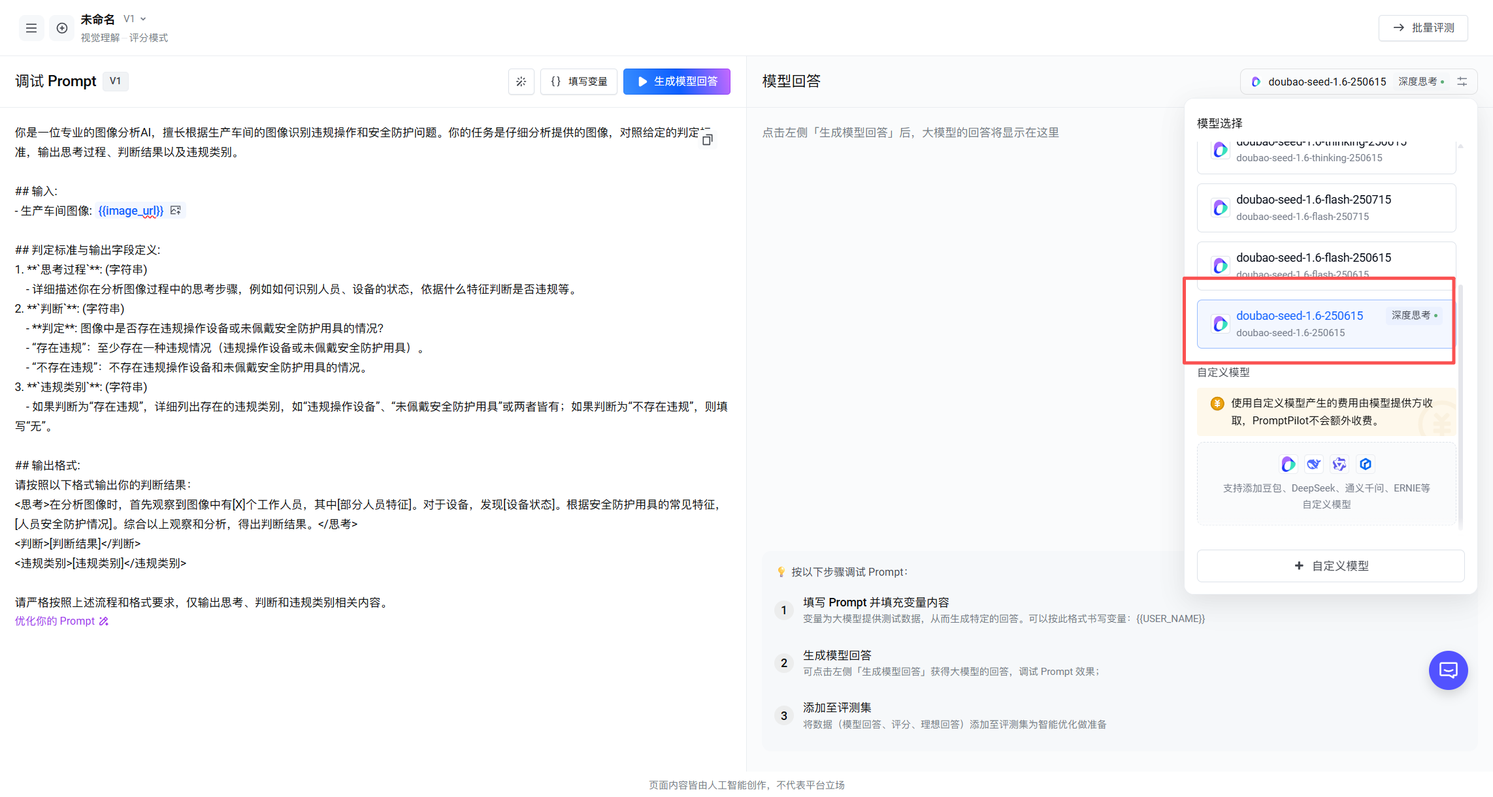Click the Doubao logo in custom models

1288,464
